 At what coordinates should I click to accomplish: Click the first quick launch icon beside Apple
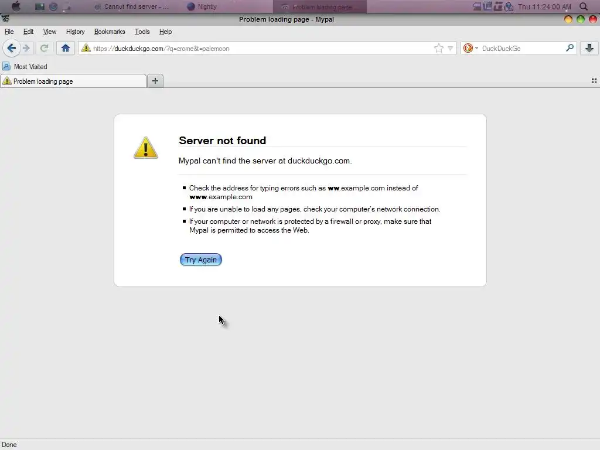(39, 6)
